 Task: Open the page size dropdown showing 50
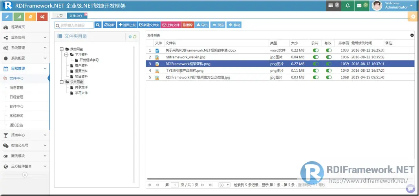(224, 185)
